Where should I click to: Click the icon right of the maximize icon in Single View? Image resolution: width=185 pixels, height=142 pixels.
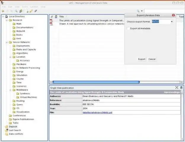click(181, 88)
